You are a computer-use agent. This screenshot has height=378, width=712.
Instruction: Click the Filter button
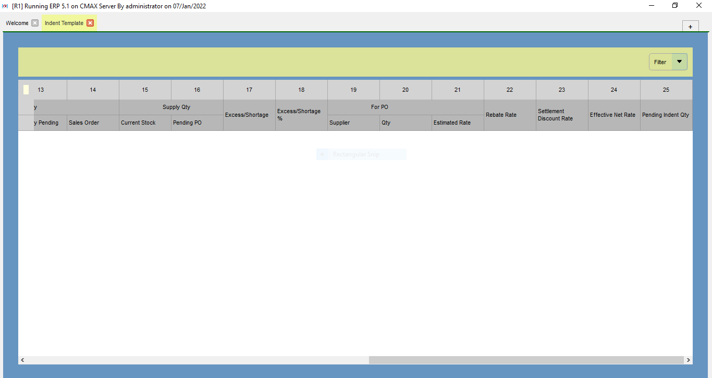660,62
